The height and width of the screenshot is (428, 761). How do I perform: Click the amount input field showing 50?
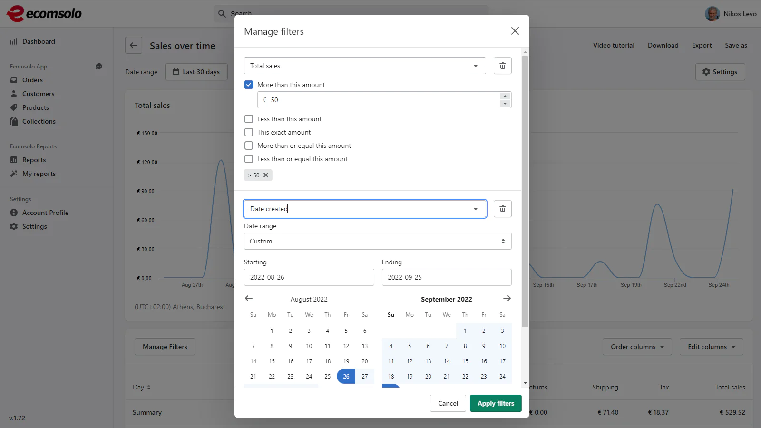pos(384,100)
